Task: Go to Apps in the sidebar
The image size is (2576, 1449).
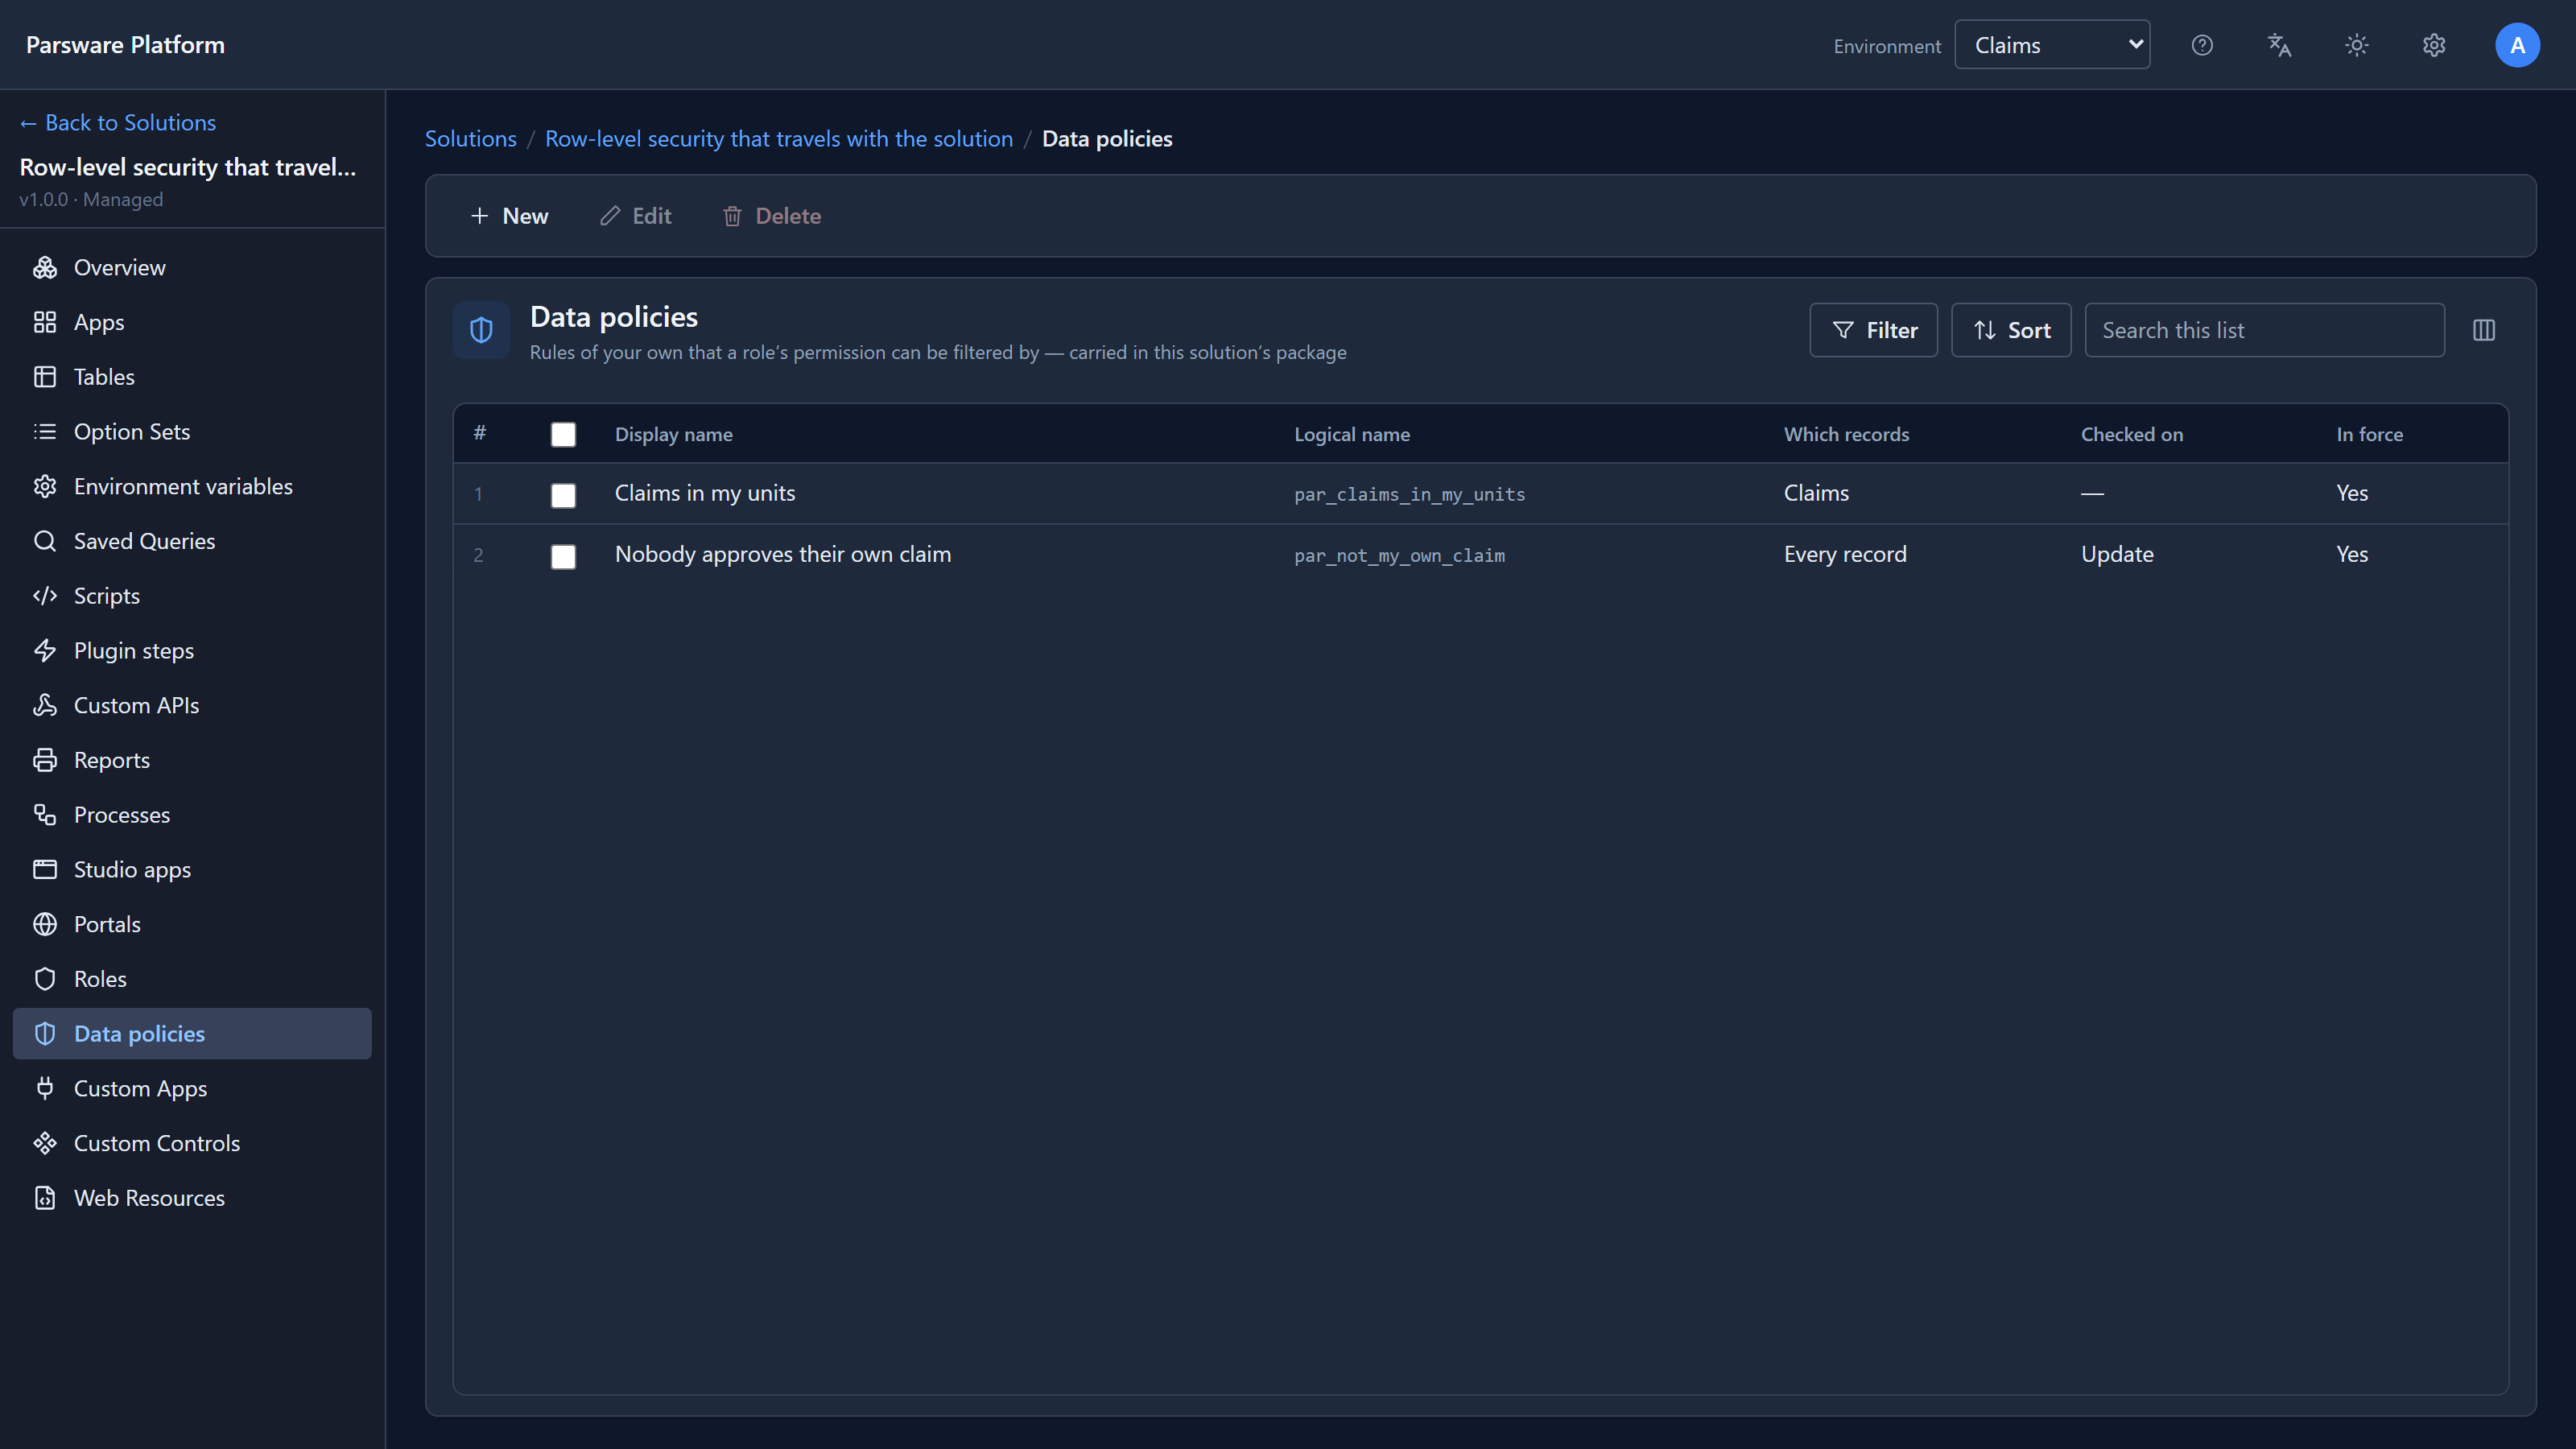Action: click(x=192, y=322)
